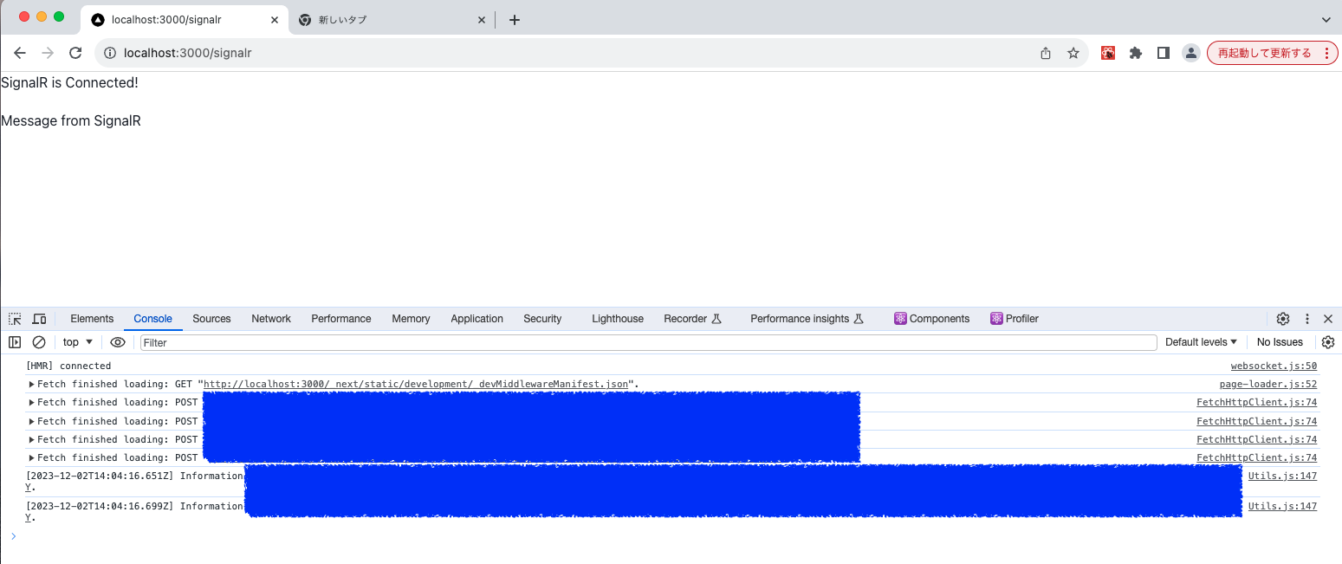Open the React Profiler tab
The width and height of the screenshot is (1342, 564).
point(1015,319)
